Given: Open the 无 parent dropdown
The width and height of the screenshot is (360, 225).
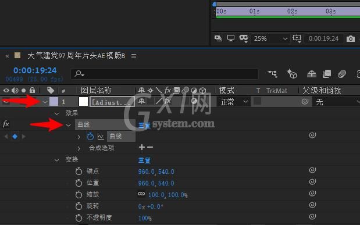Looking at the screenshot, I should click(336, 102).
